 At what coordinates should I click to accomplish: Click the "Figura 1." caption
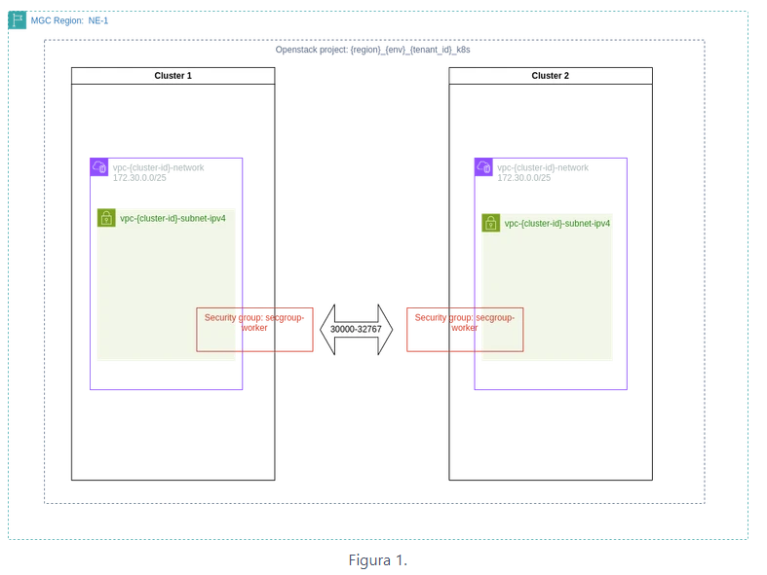(x=377, y=560)
